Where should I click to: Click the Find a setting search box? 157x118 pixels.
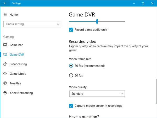click(30, 24)
